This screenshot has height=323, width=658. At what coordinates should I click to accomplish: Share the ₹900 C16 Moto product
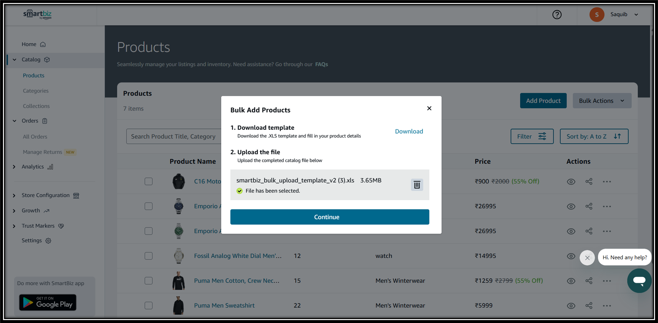[x=589, y=181]
